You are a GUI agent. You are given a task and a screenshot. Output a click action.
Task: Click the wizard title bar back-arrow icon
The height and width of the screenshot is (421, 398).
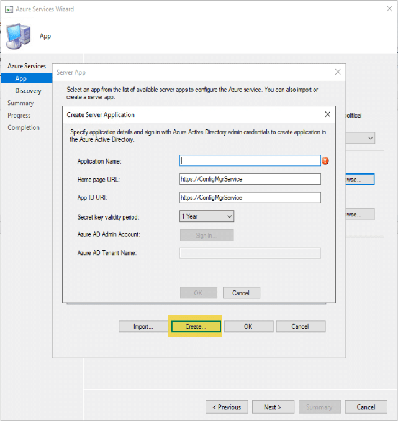pyautogui.click(x=7, y=9)
